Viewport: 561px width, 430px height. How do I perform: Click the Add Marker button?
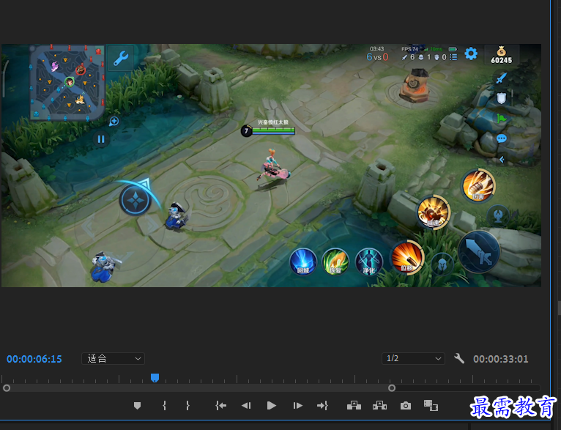pyautogui.click(x=137, y=405)
